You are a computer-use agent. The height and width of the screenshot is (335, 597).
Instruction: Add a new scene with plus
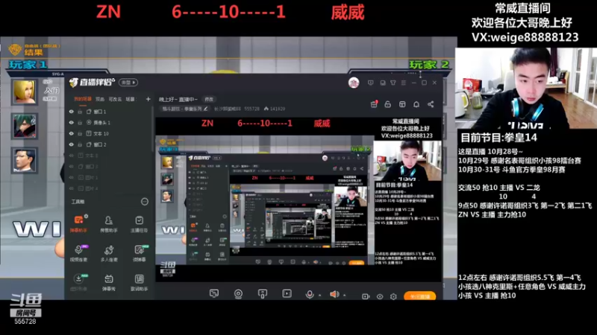(x=148, y=99)
